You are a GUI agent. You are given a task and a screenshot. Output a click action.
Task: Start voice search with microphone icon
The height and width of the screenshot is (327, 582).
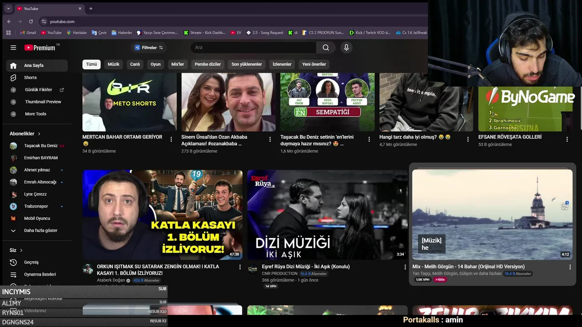(x=346, y=47)
